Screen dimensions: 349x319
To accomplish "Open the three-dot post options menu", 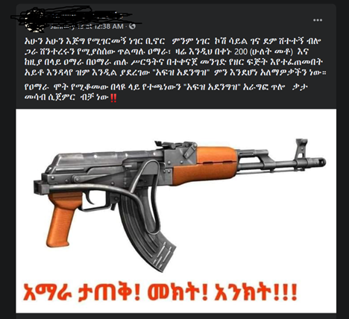I will 318,20.
